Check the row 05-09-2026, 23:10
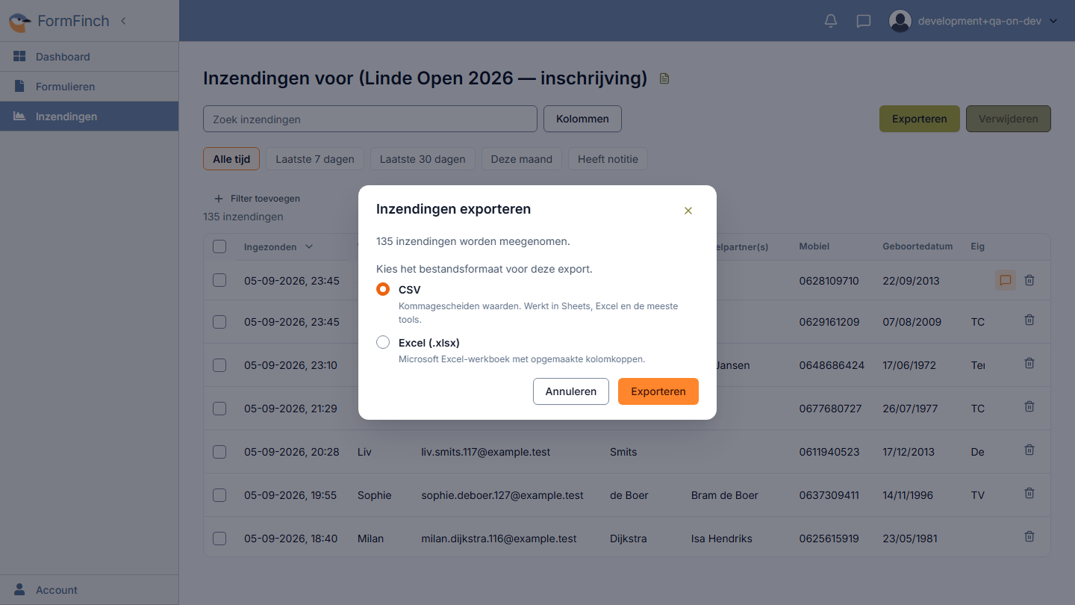The height and width of the screenshot is (605, 1075). [x=219, y=365]
